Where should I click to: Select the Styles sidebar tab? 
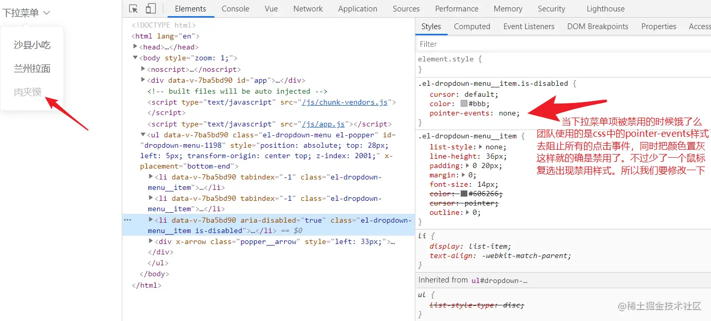pyautogui.click(x=431, y=27)
